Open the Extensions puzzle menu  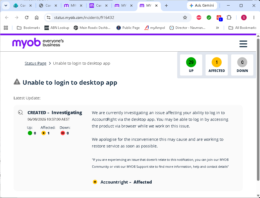click(229, 17)
